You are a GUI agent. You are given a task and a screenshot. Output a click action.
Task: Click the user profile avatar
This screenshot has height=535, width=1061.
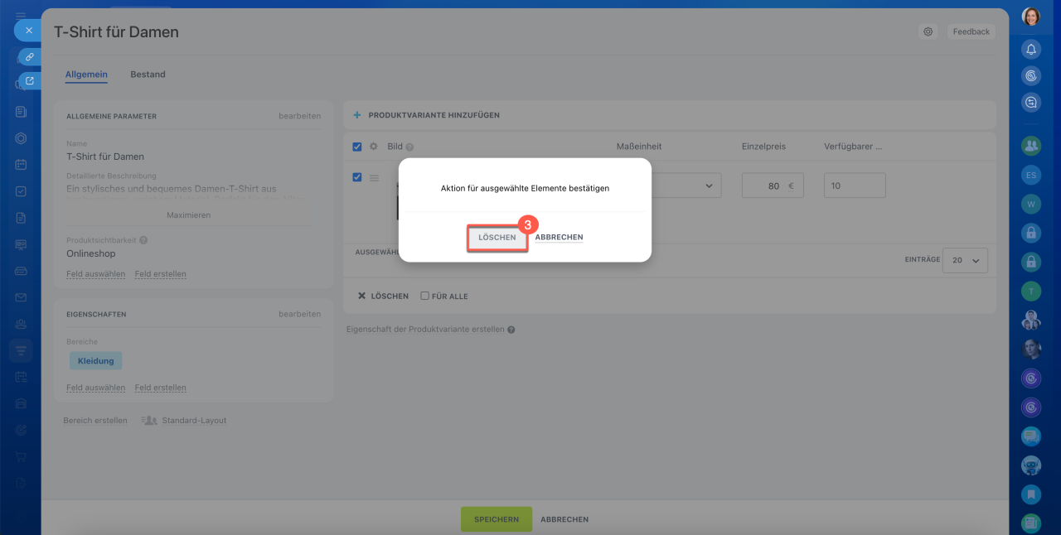click(1031, 17)
